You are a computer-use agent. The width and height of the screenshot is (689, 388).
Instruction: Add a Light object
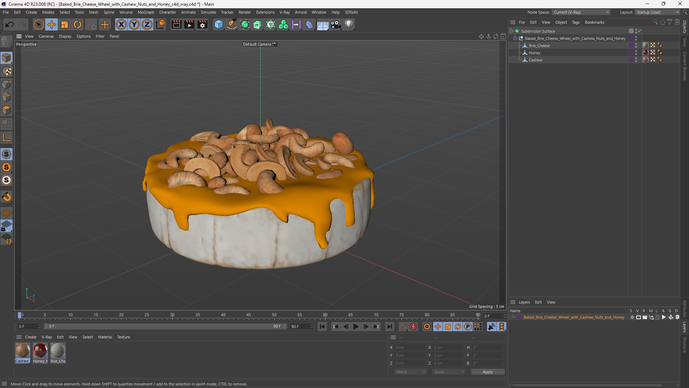(349, 24)
